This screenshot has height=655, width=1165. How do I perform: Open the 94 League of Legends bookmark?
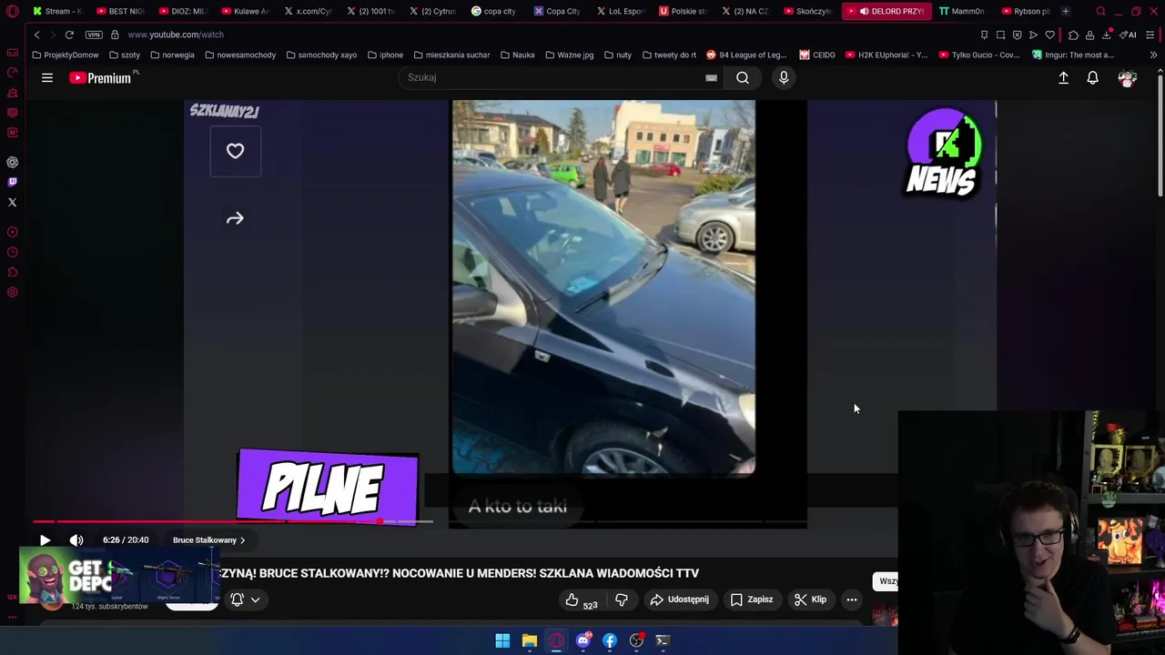coord(746,55)
